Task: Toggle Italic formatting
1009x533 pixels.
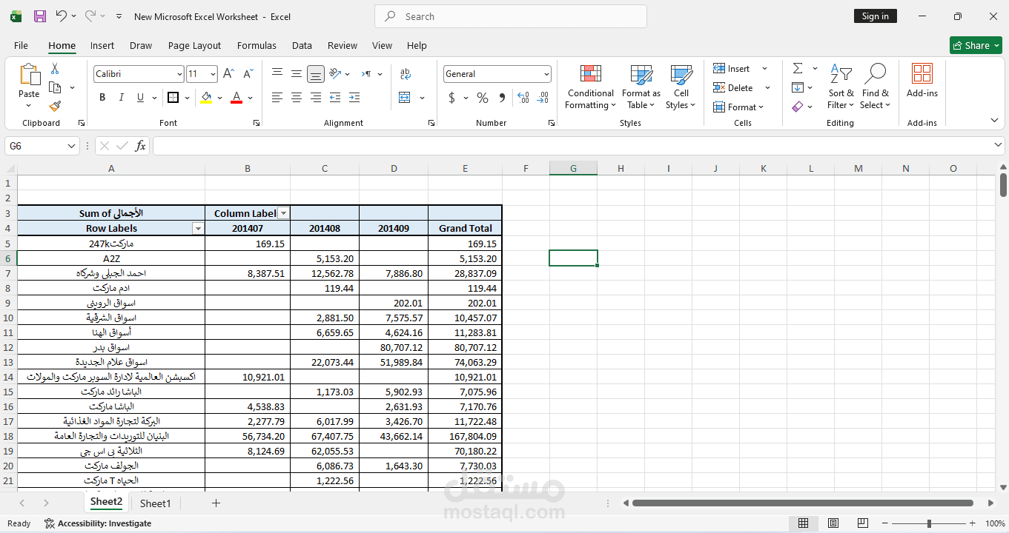Action: pyautogui.click(x=122, y=98)
